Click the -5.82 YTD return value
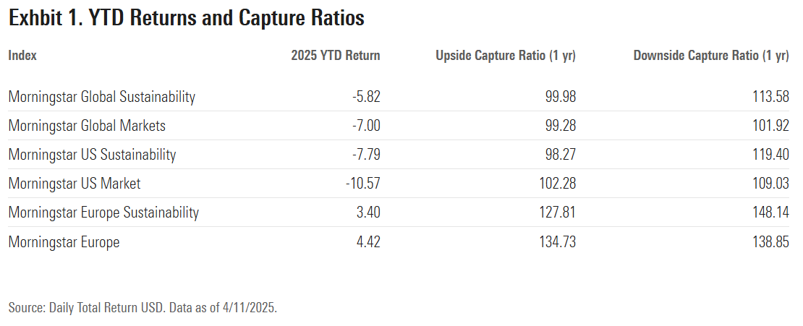 point(363,97)
